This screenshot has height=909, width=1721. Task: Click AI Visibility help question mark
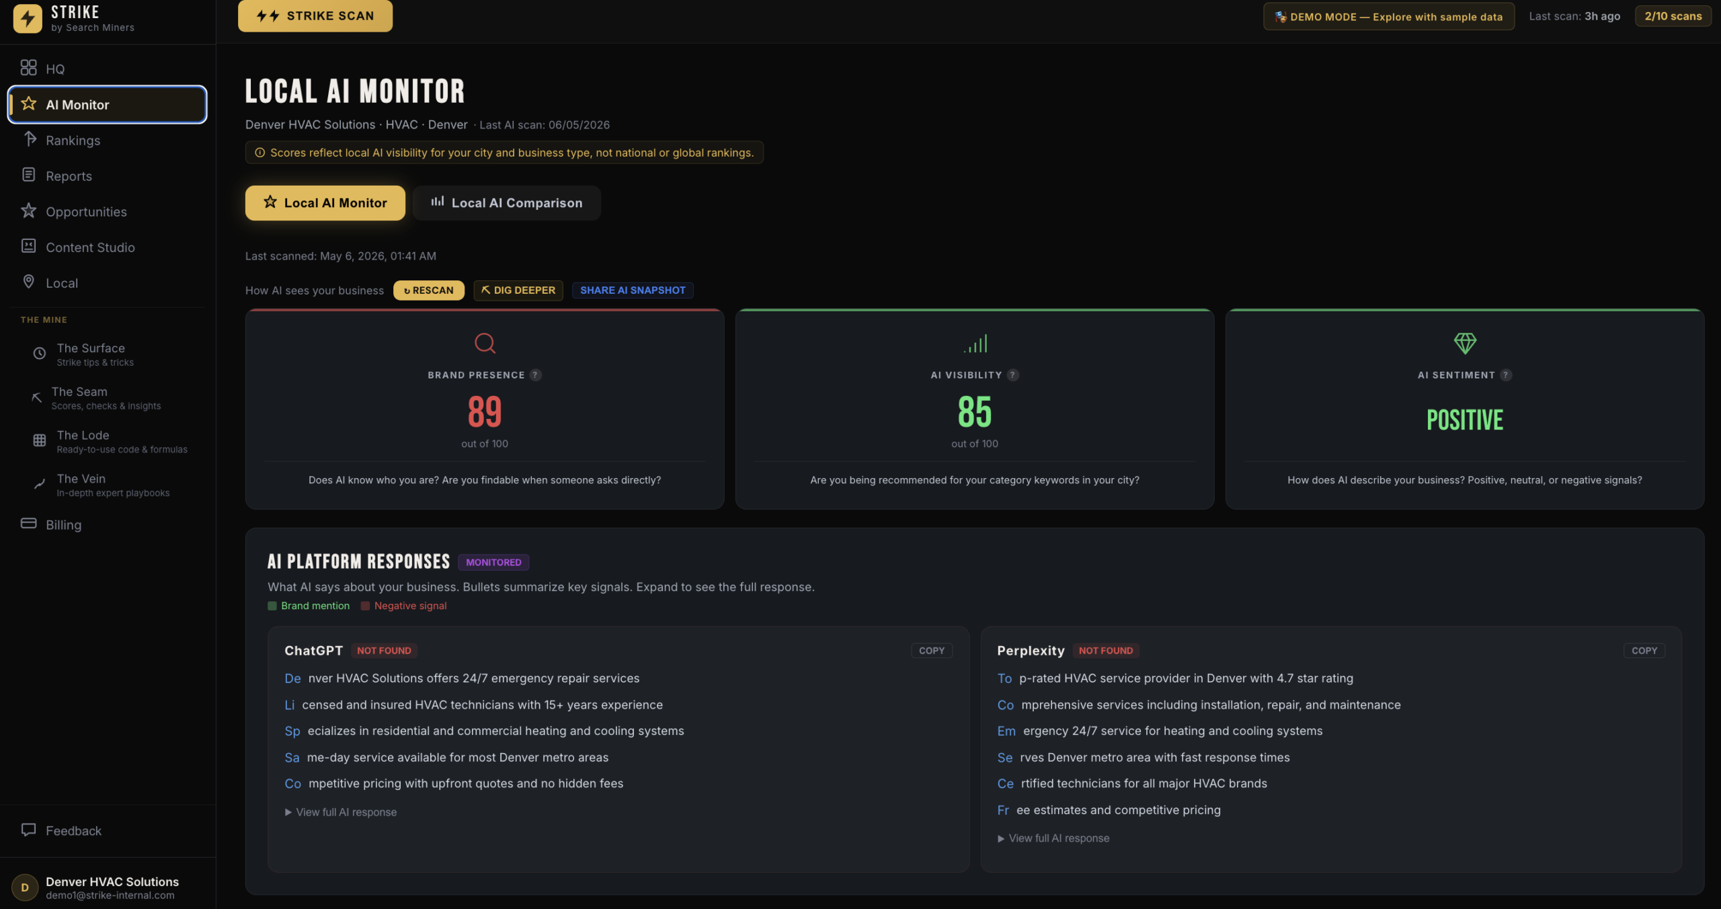[1012, 375]
